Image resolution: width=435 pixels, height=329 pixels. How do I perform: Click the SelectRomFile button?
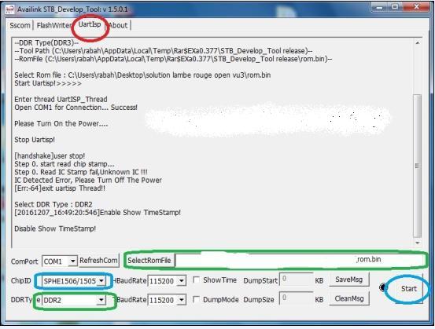[x=149, y=261]
